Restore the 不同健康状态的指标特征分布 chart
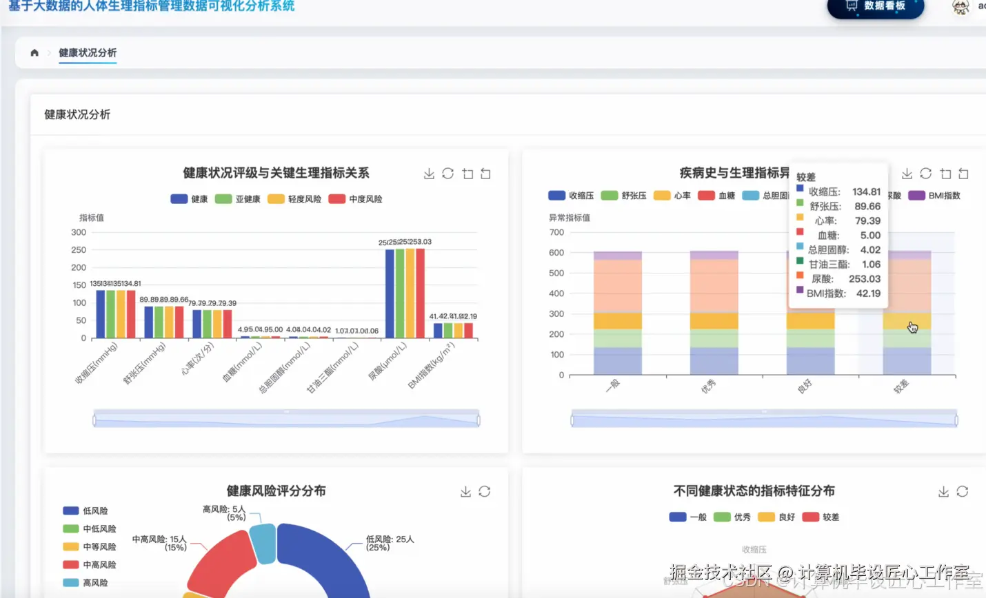This screenshot has width=986, height=598. pyautogui.click(x=963, y=491)
